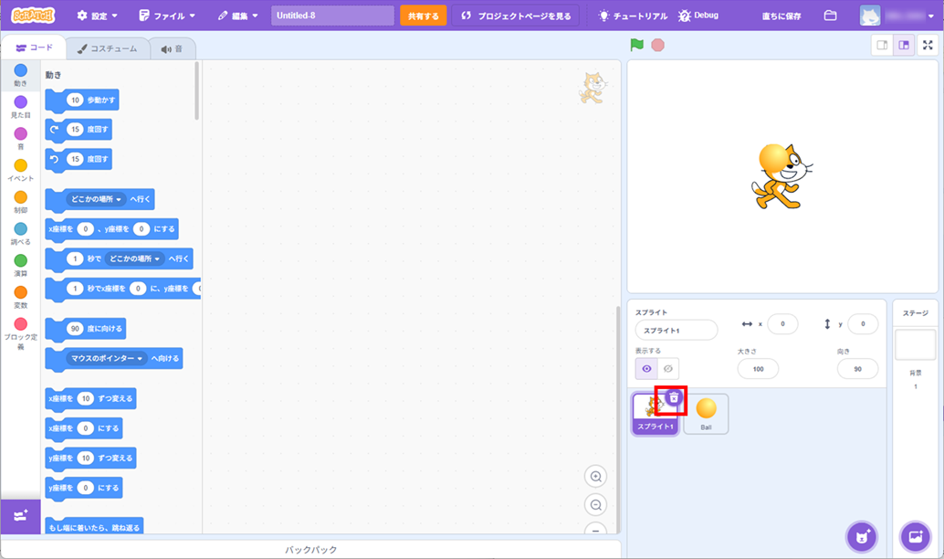Open the my stuff folder icon
944x559 pixels.
[x=830, y=16]
